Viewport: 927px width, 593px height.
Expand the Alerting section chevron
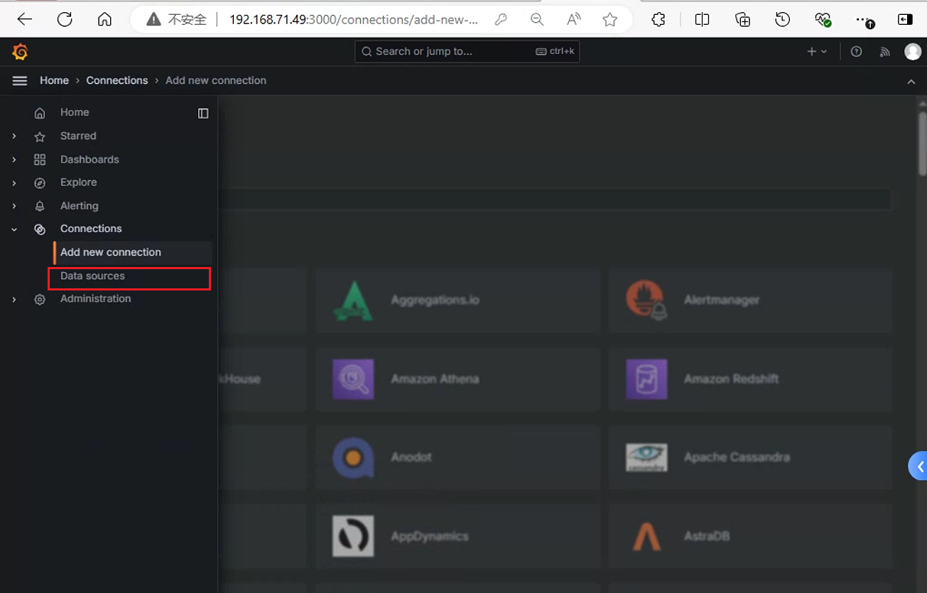click(x=14, y=206)
